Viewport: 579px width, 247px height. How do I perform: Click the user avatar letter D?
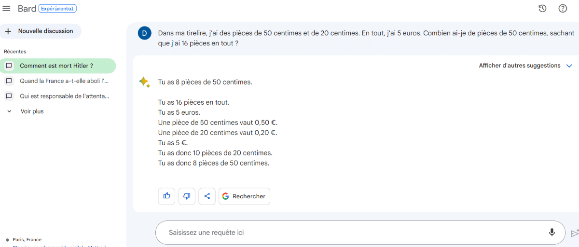(144, 33)
